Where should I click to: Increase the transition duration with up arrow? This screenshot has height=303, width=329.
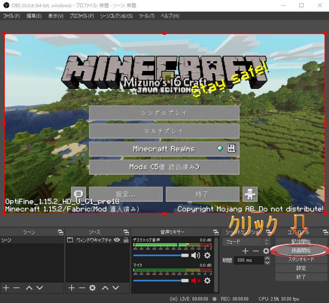tap(267, 258)
